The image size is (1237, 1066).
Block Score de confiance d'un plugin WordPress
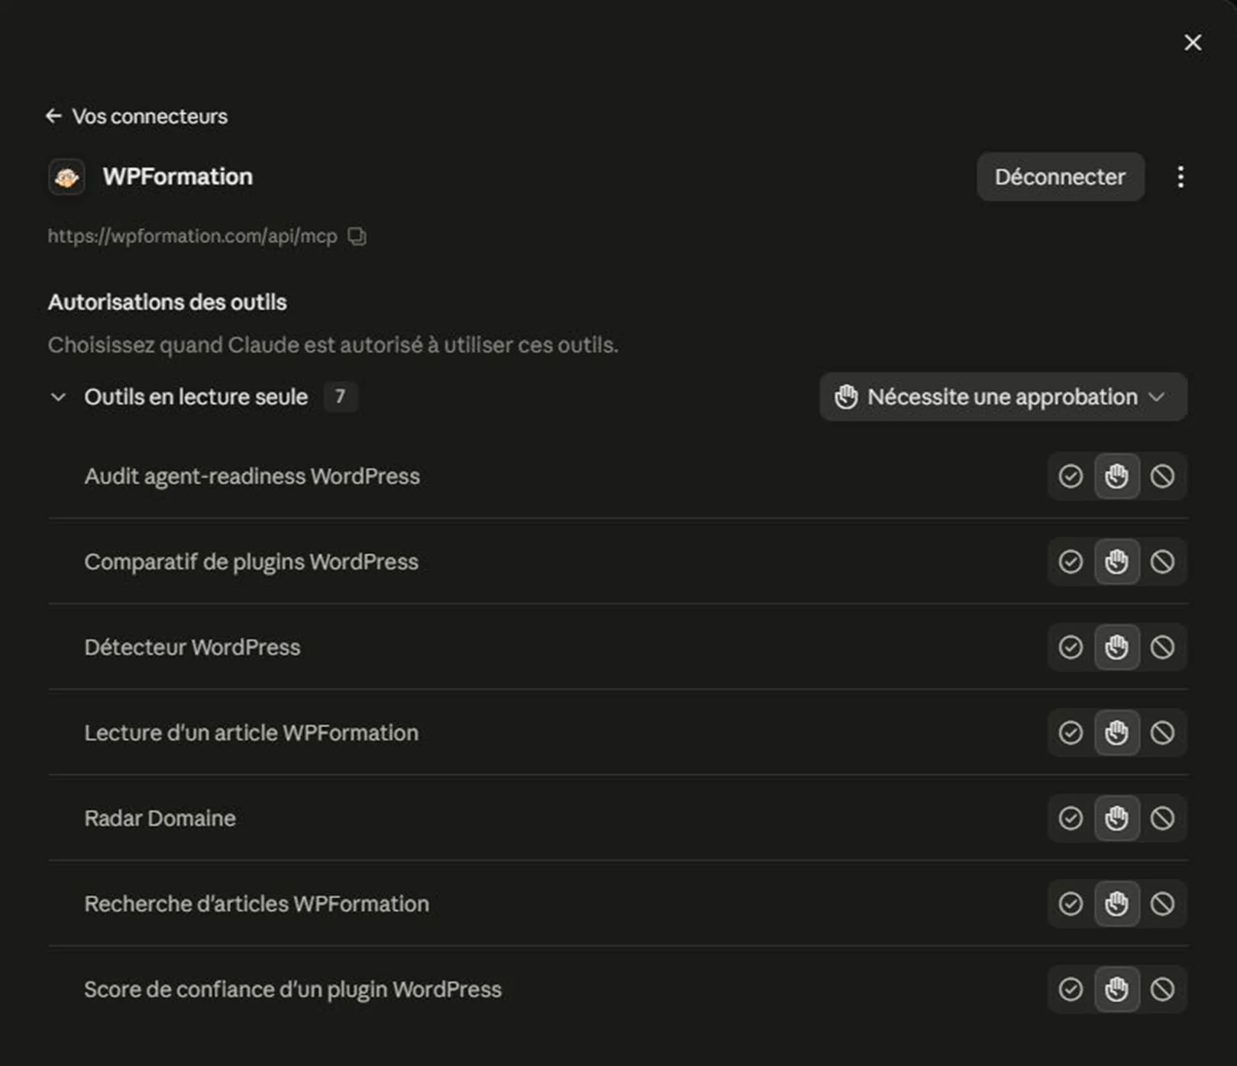(1162, 990)
